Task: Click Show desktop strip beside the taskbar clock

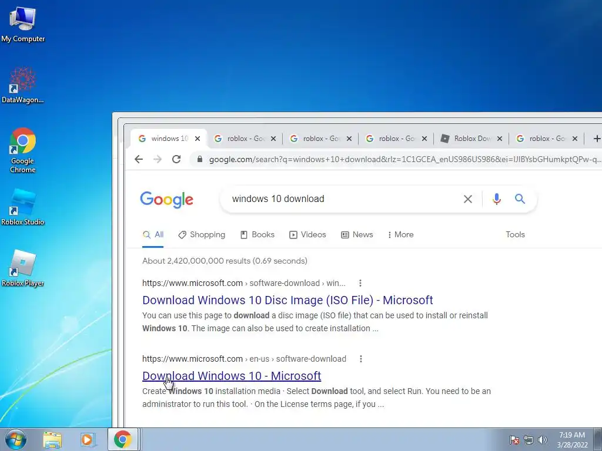Action: (x=598, y=439)
